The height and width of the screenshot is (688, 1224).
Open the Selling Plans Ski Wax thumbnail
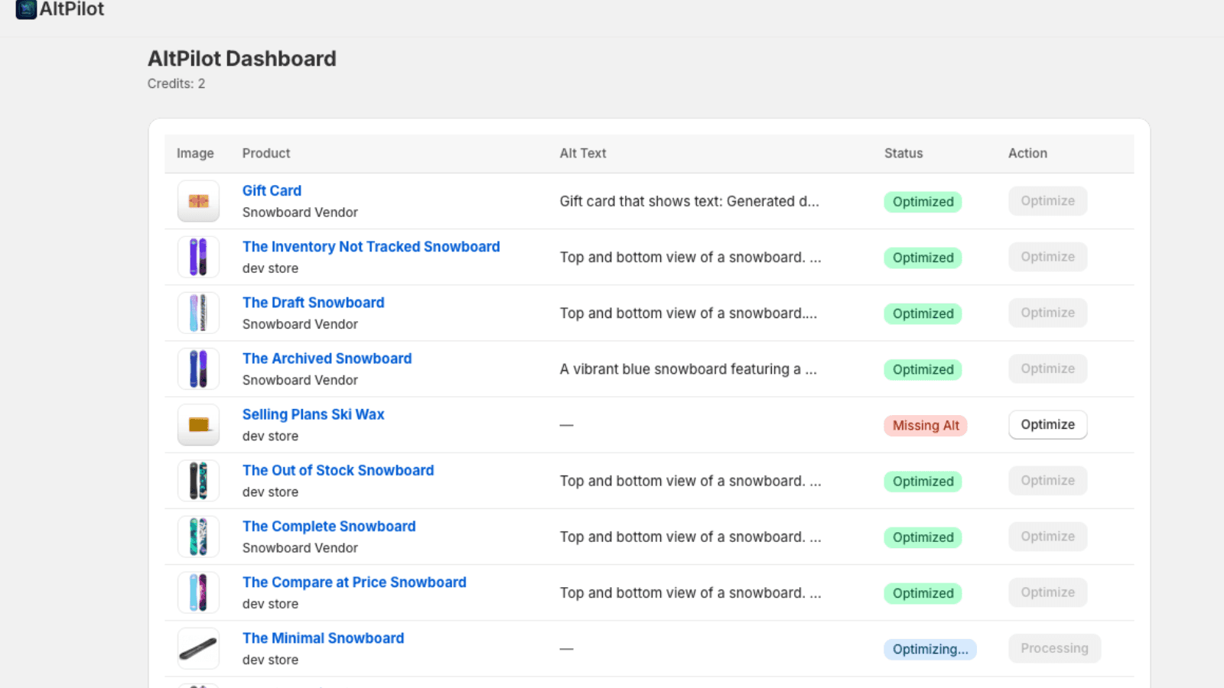click(x=198, y=425)
